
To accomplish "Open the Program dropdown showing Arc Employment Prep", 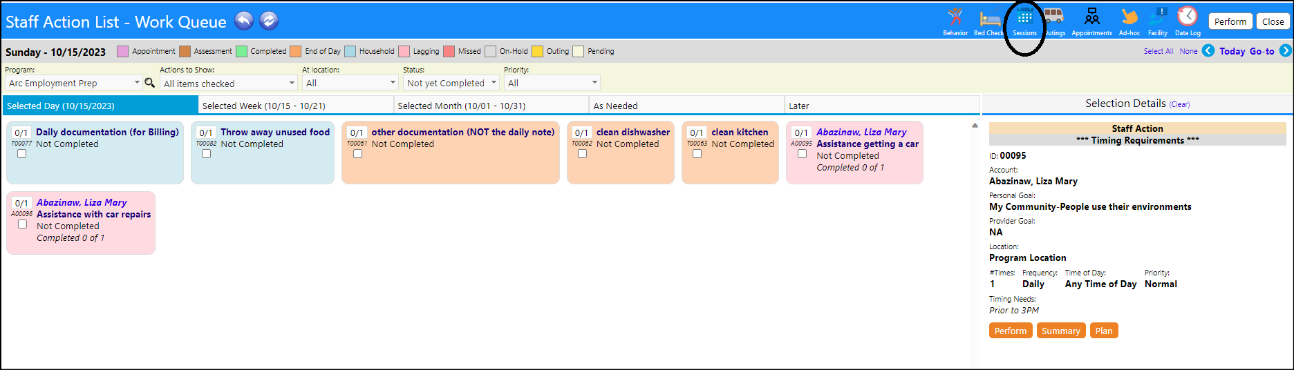I will pyautogui.click(x=73, y=83).
